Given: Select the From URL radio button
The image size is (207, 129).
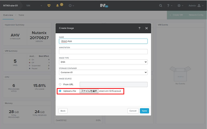Looking at the screenshot, I should (x=60, y=84).
